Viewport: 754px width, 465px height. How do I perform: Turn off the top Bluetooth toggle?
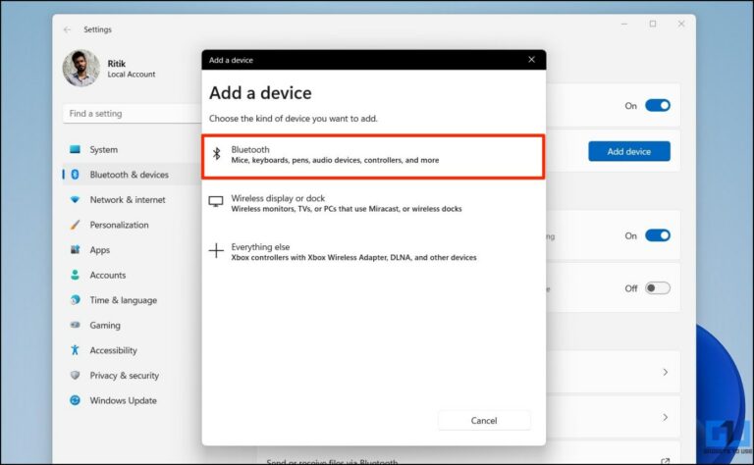(658, 105)
